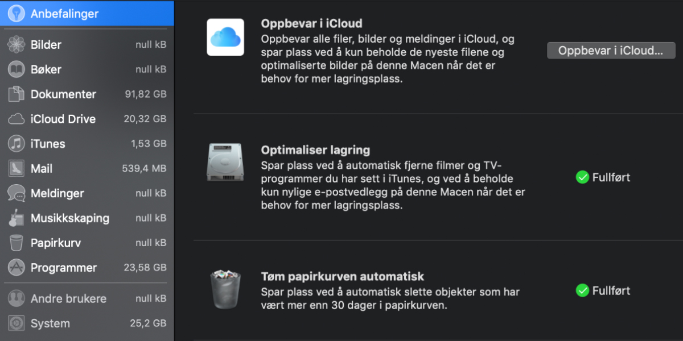This screenshot has width=683, height=341.
Task: Select the Tøm papirkurven automatisk heading
Action: pyautogui.click(x=342, y=277)
